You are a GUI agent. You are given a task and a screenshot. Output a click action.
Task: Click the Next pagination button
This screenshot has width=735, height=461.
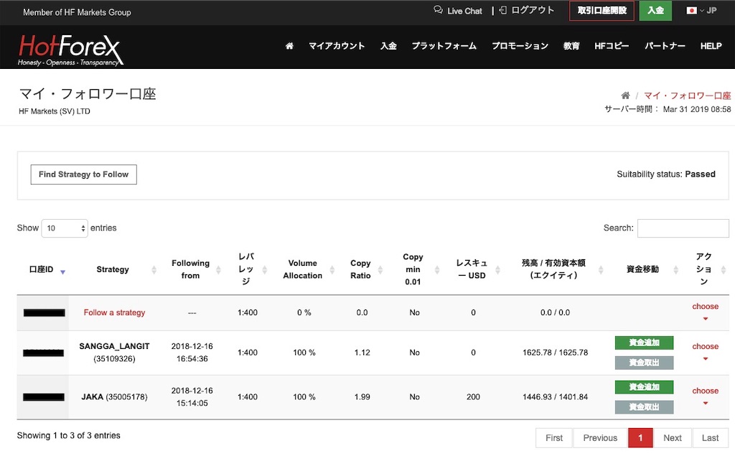click(672, 437)
